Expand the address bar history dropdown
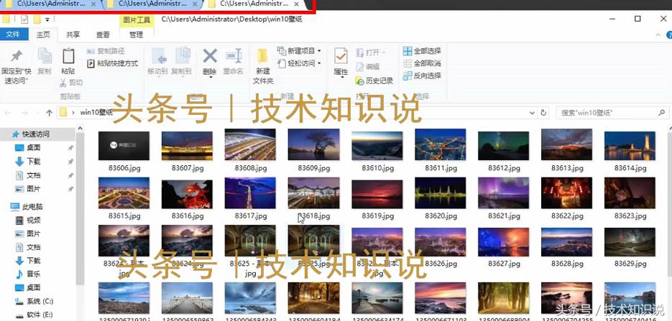The width and height of the screenshot is (672, 321). tap(533, 113)
